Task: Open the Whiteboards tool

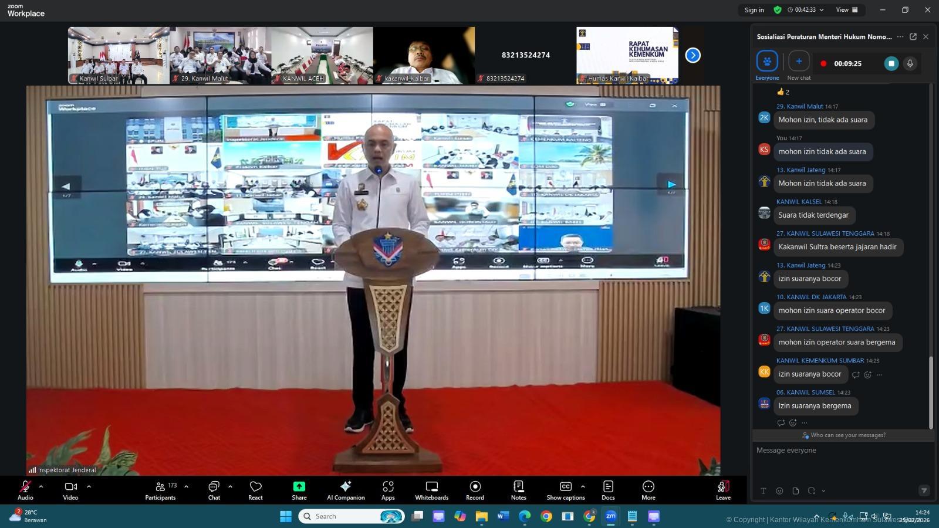Action: click(x=431, y=490)
